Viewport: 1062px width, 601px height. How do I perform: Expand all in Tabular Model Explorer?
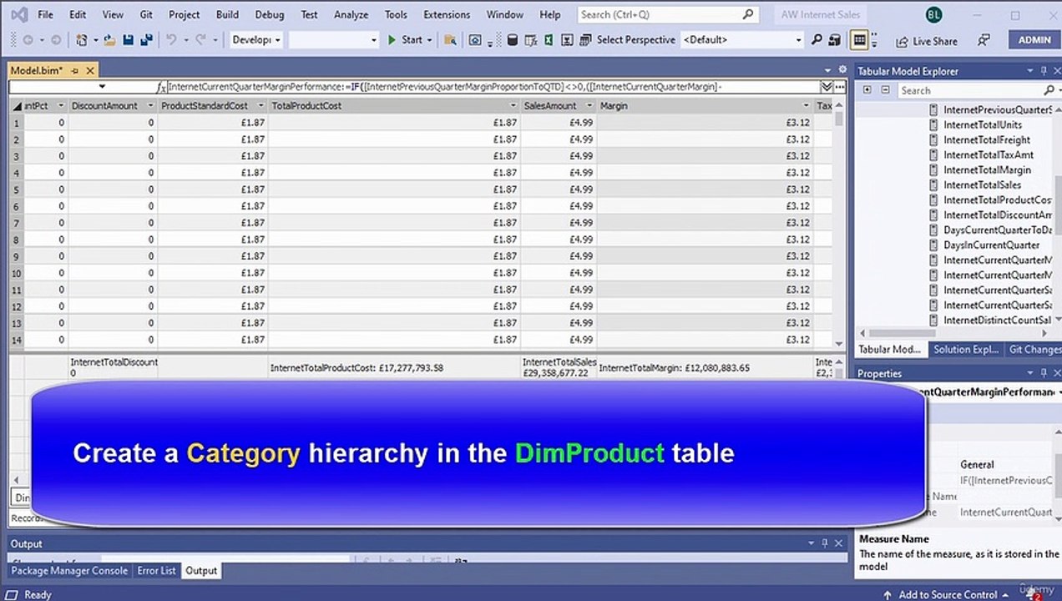(867, 89)
